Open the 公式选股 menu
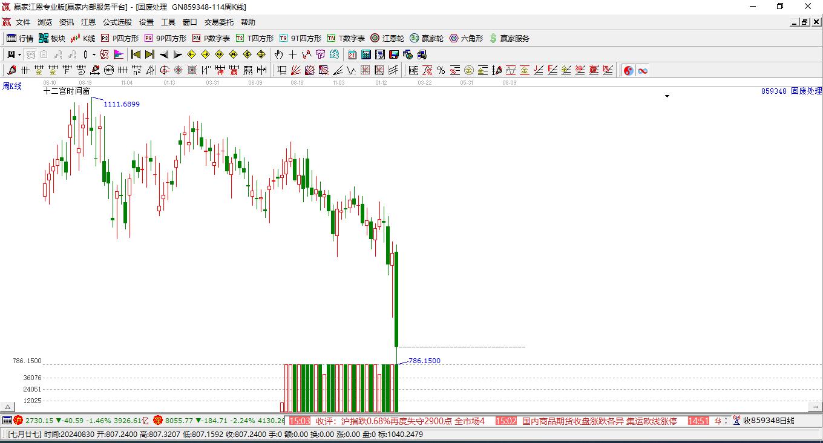 117,22
